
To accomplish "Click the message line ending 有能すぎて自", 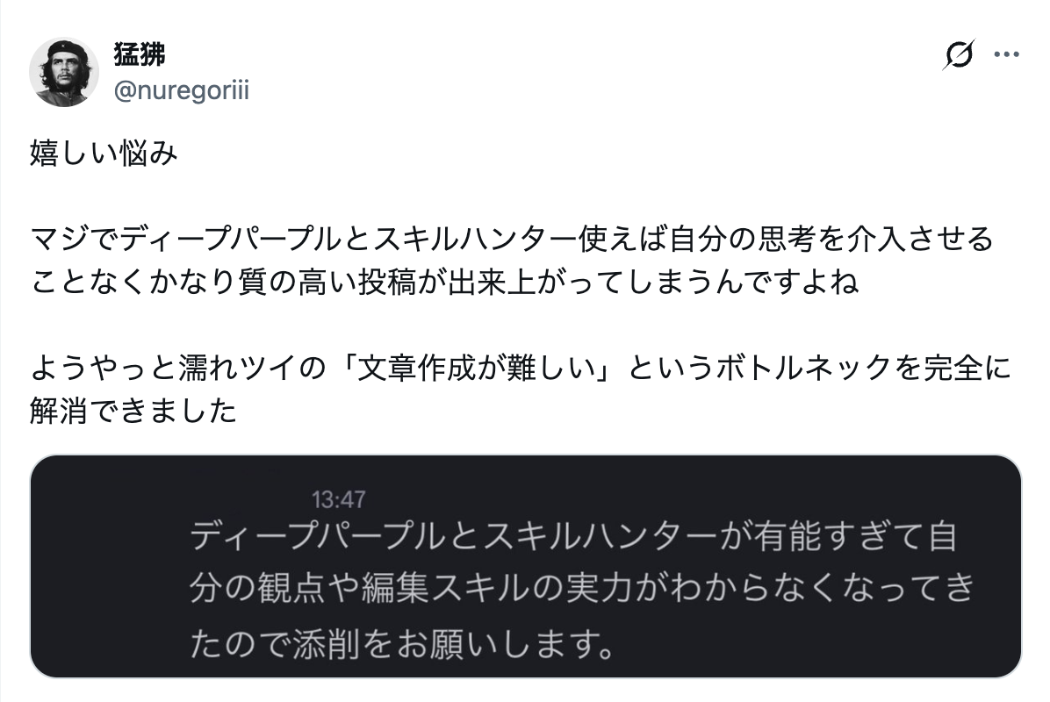I will click(x=572, y=537).
